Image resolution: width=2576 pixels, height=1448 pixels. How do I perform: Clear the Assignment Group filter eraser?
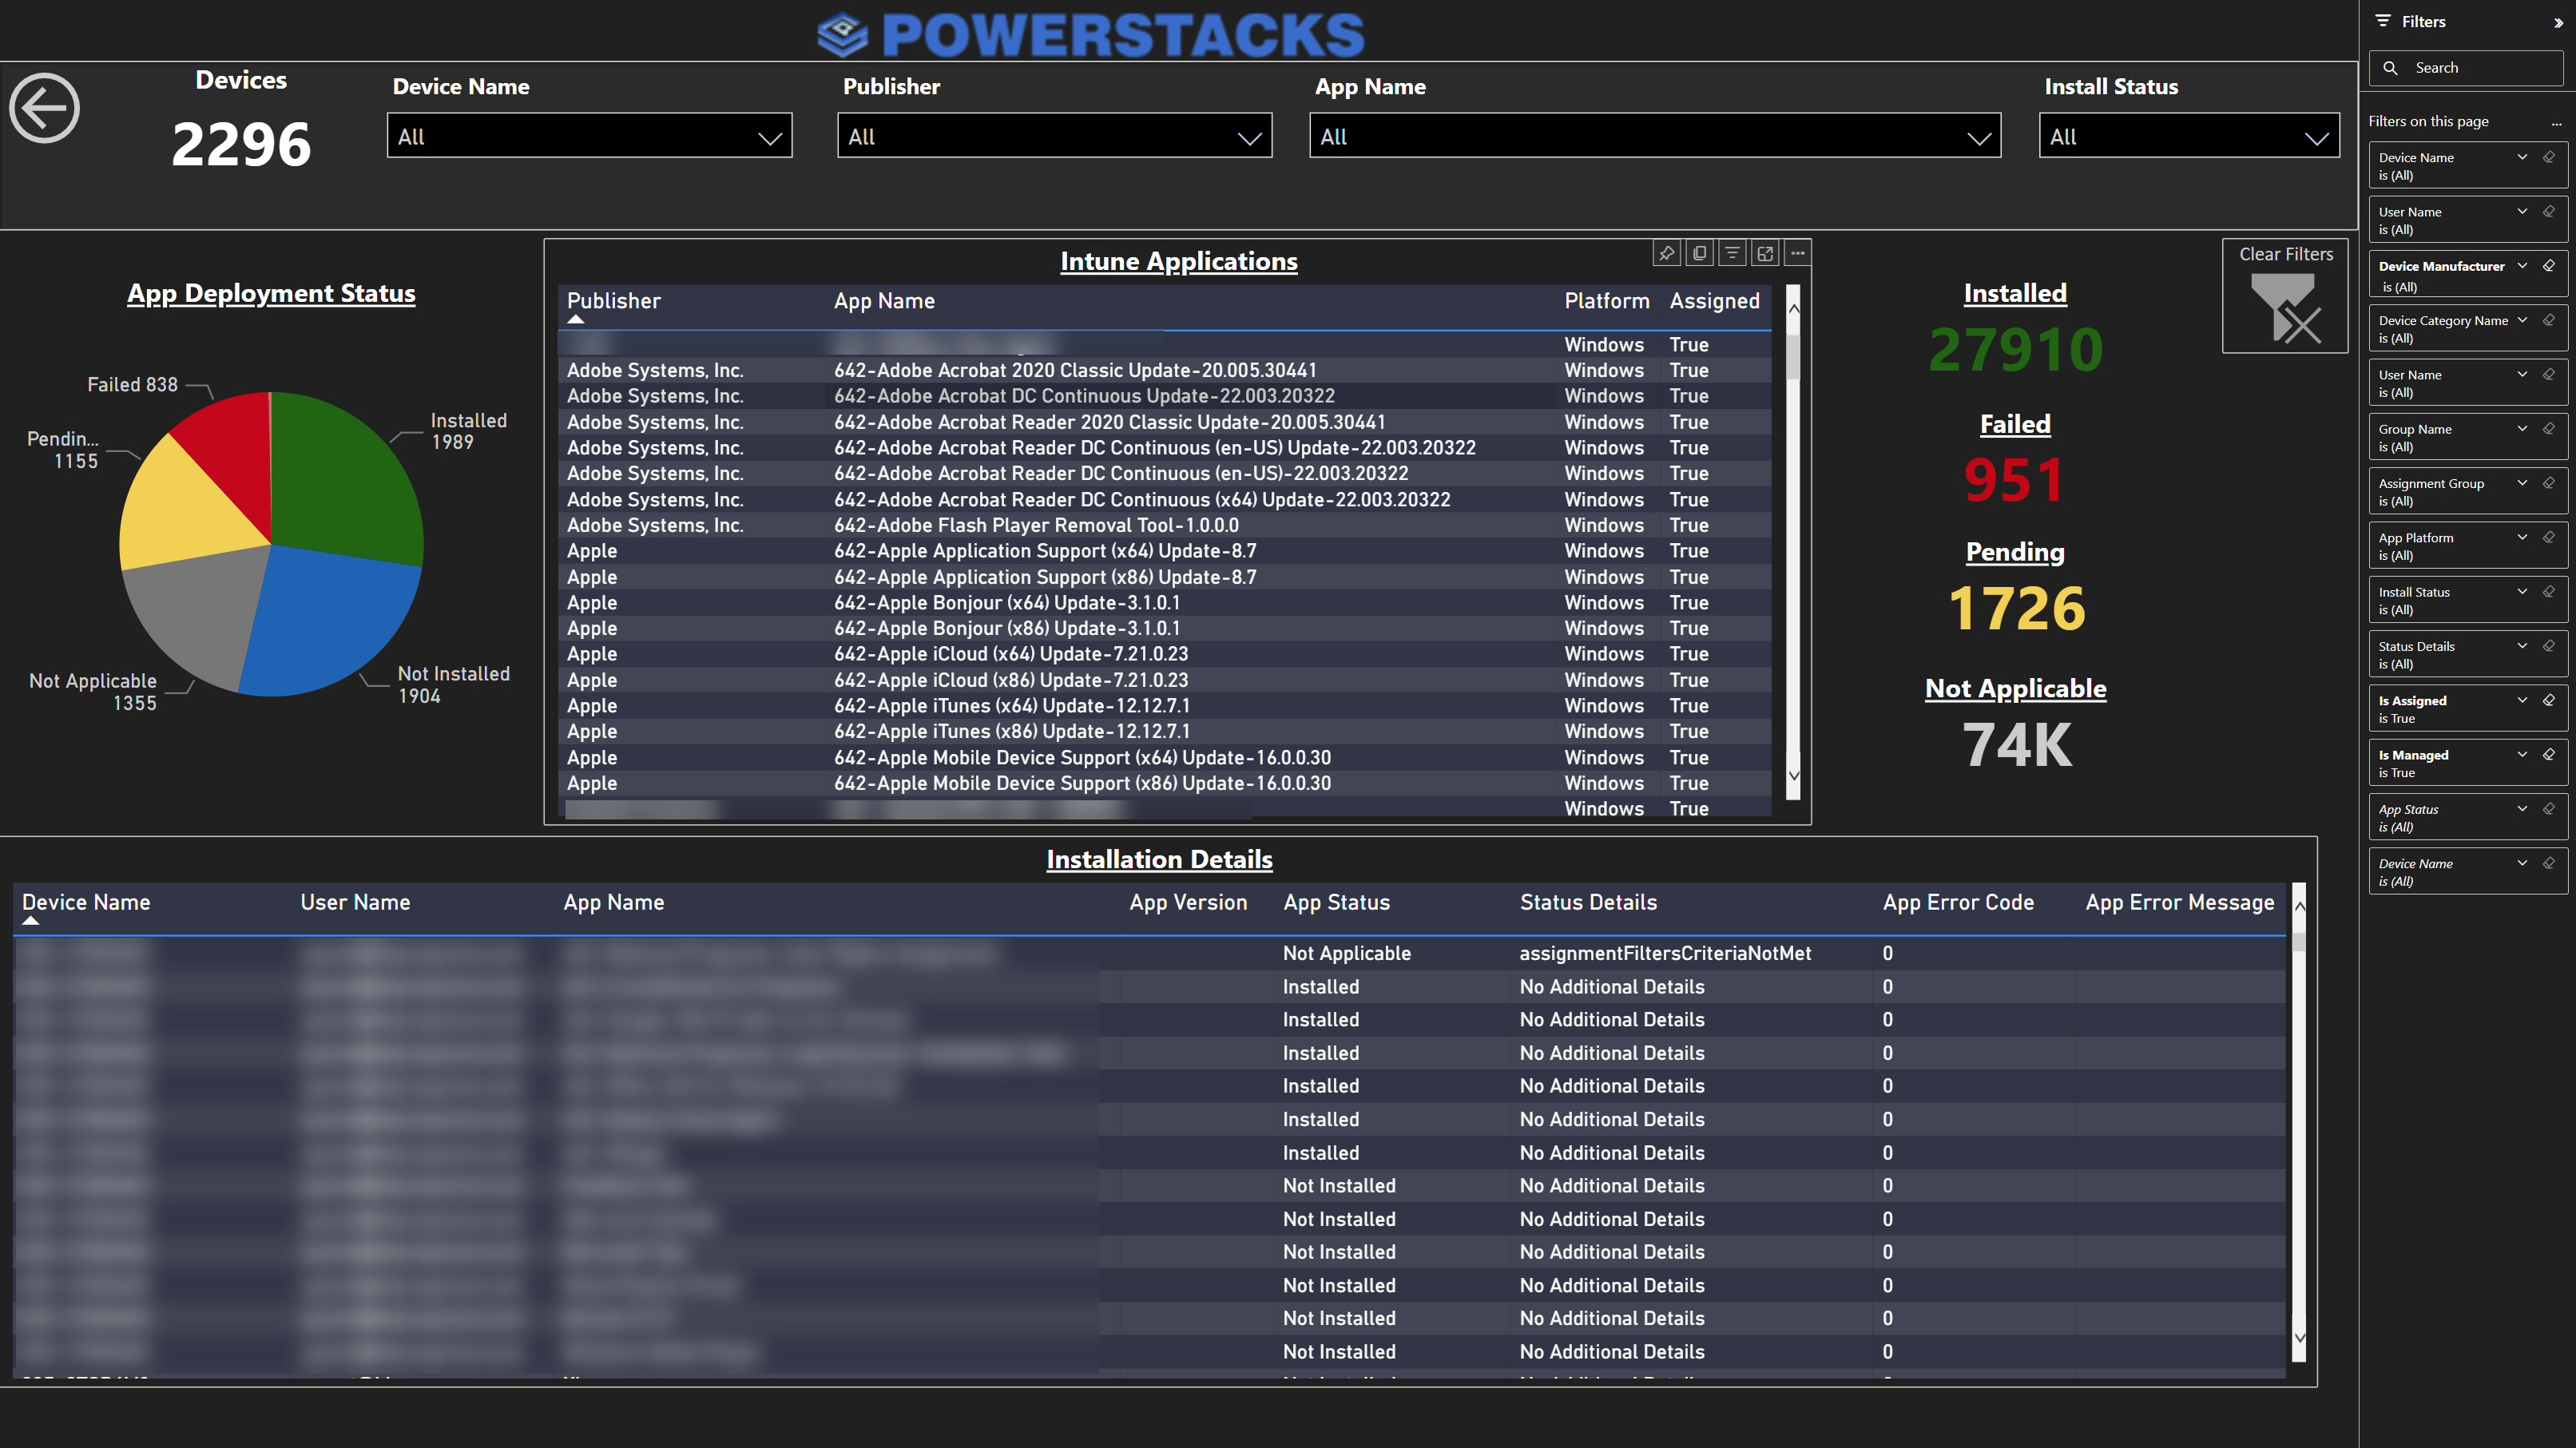(x=2549, y=483)
